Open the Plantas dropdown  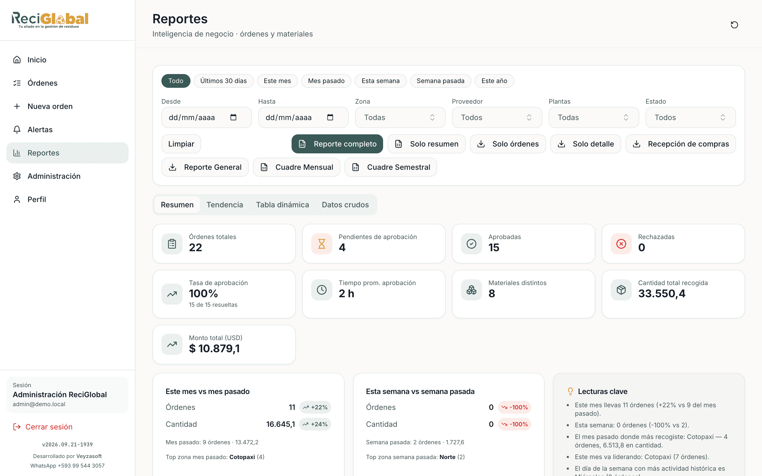(x=593, y=117)
